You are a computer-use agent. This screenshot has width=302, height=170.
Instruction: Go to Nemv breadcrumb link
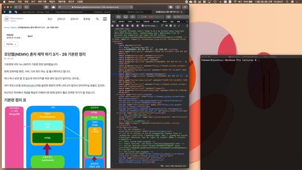pyautogui.click(x=14, y=27)
